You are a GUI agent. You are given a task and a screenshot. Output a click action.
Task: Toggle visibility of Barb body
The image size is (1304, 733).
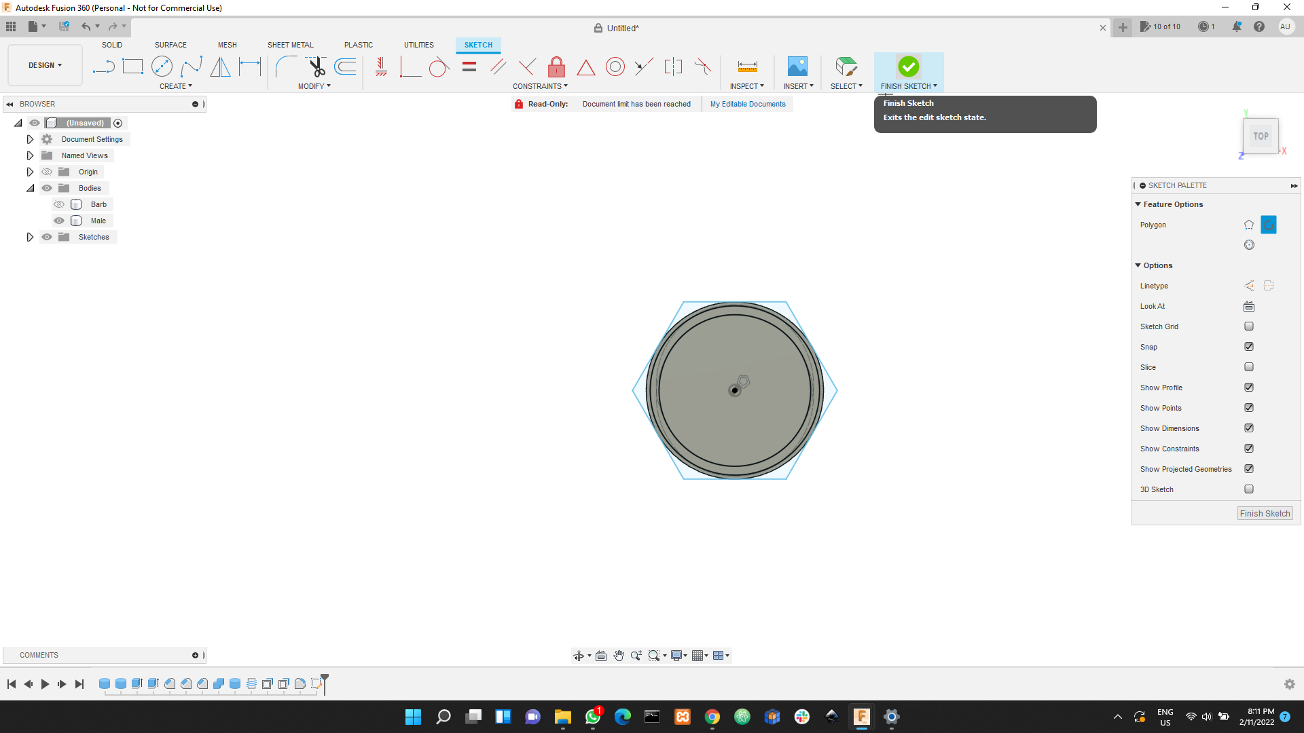pyautogui.click(x=59, y=204)
